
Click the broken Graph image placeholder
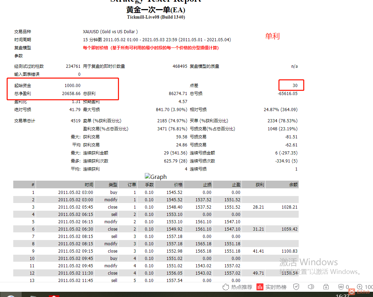click(156, 177)
